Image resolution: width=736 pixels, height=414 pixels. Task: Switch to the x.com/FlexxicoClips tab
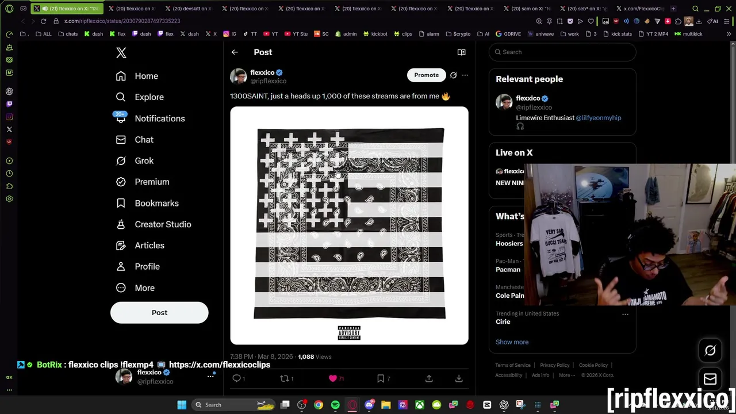pos(641,9)
